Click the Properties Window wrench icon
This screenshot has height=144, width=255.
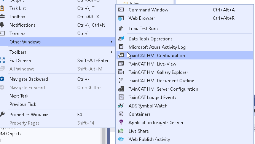point(2,114)
